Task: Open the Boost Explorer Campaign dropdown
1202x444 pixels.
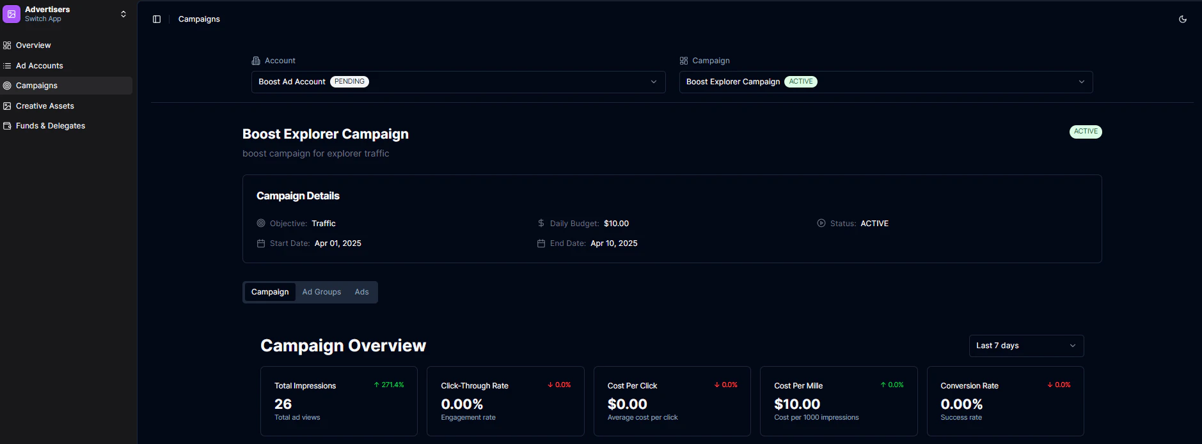Action: tap(885, 82)
